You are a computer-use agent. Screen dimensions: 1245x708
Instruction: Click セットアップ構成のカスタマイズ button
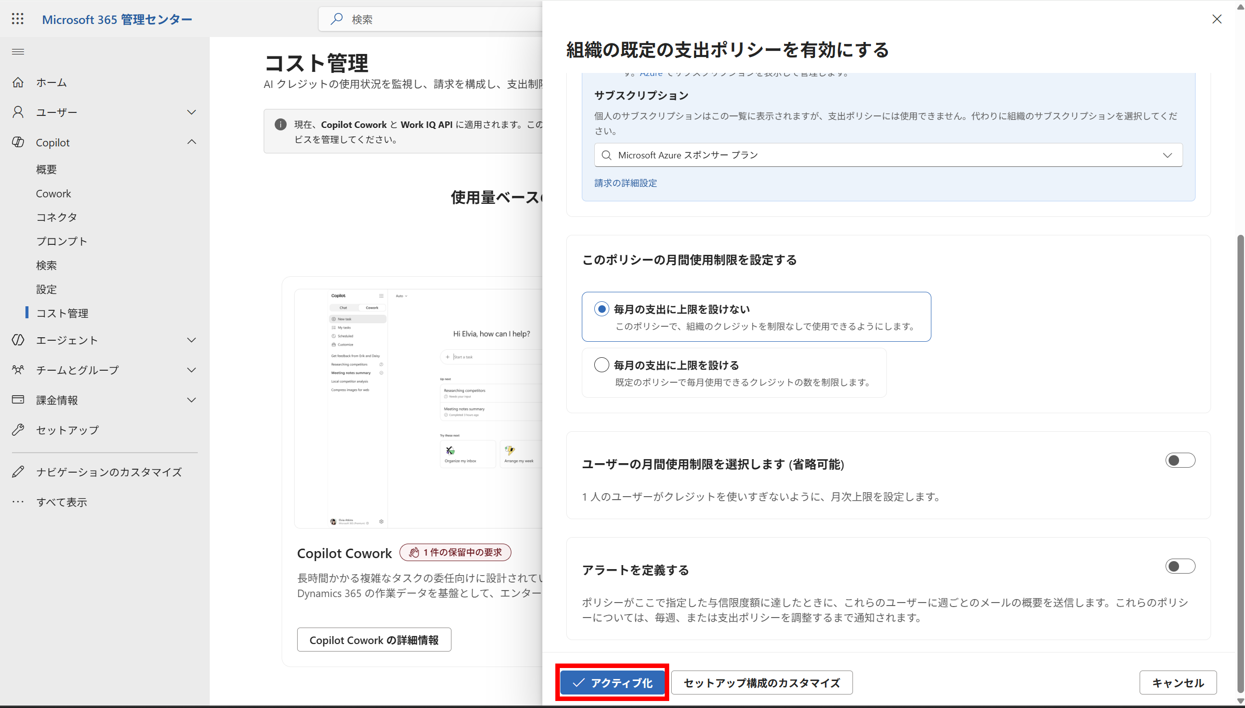[762, 683]
